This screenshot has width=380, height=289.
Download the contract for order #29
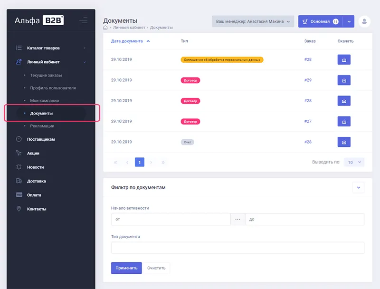click(343, 80)
